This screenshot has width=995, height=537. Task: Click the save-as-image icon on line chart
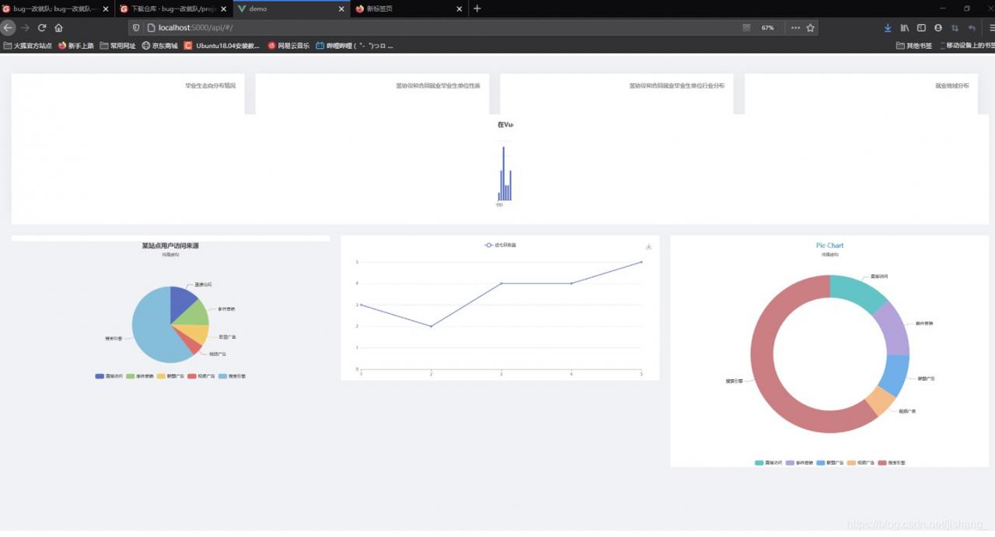[x=648, y=247]
